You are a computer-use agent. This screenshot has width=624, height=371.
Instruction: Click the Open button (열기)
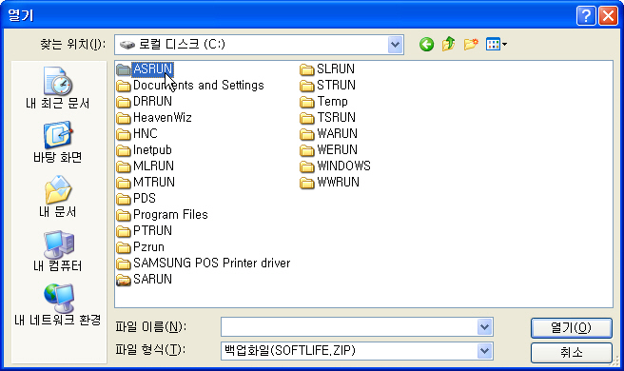coord(571,327)
